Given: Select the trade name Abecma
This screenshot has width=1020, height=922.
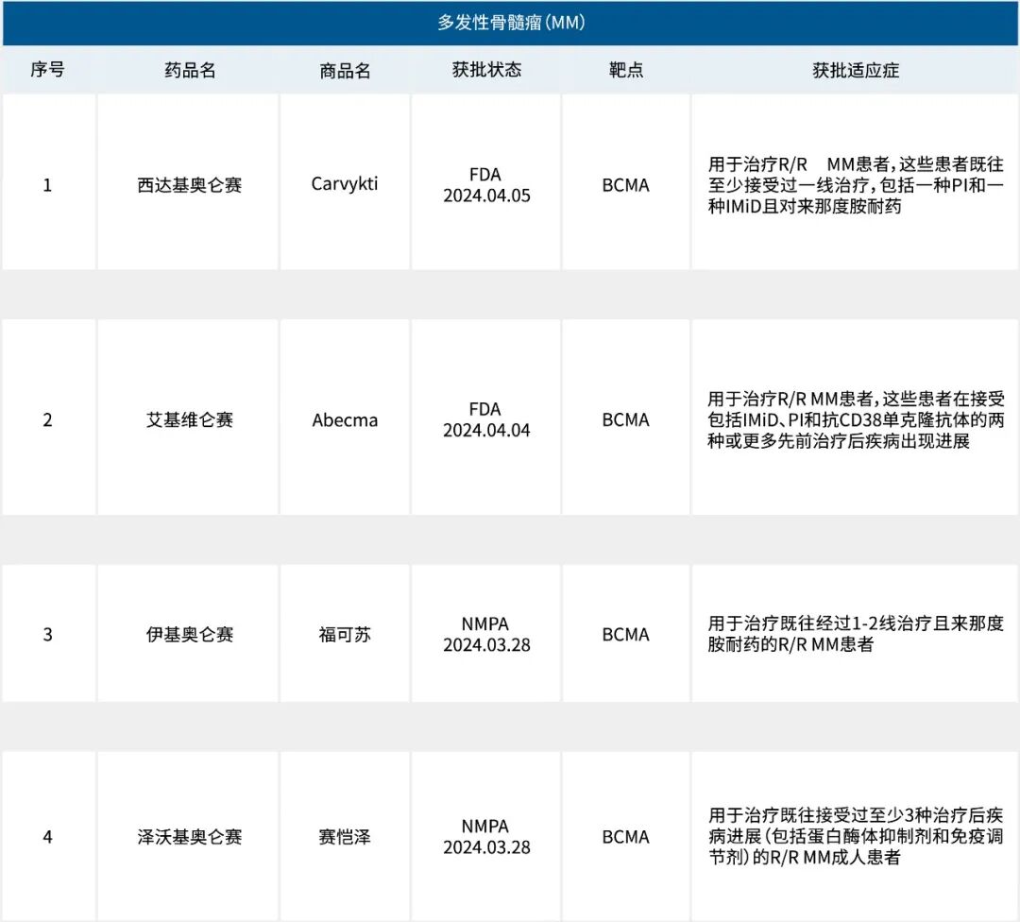Looking at the screenshot, I should click(345, 420).
